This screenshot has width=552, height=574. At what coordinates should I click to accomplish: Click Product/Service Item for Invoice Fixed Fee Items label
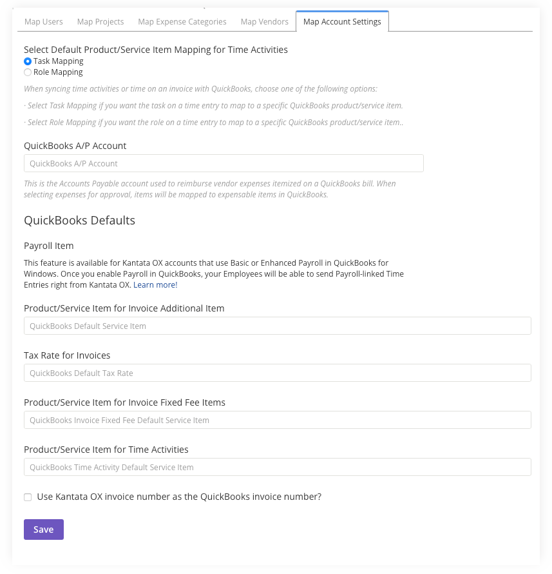pyautogui.click(x=125, y=402)
